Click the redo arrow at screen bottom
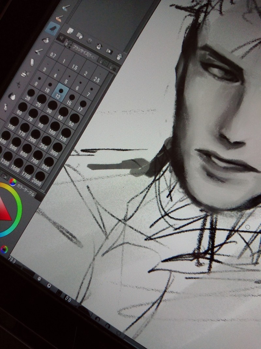 pos(108,326)
